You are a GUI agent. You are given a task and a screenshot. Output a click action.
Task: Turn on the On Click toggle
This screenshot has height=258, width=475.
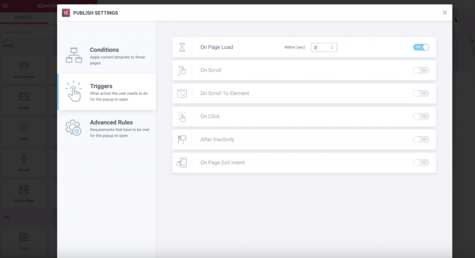[x=421, y=116]
